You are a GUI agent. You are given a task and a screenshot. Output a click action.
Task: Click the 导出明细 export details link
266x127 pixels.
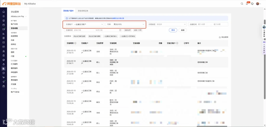[x=224, y=37]
